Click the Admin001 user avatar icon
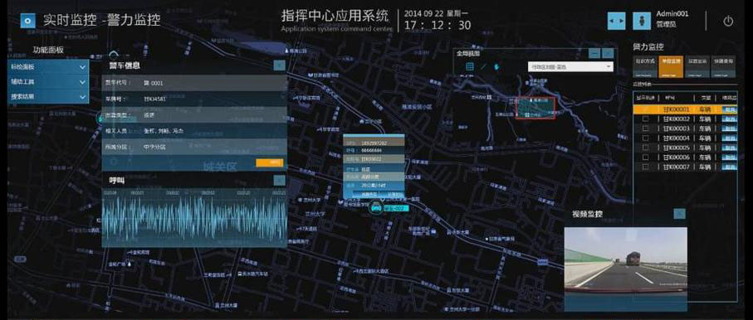The image size is (753, 320). (x=642, y=21)
